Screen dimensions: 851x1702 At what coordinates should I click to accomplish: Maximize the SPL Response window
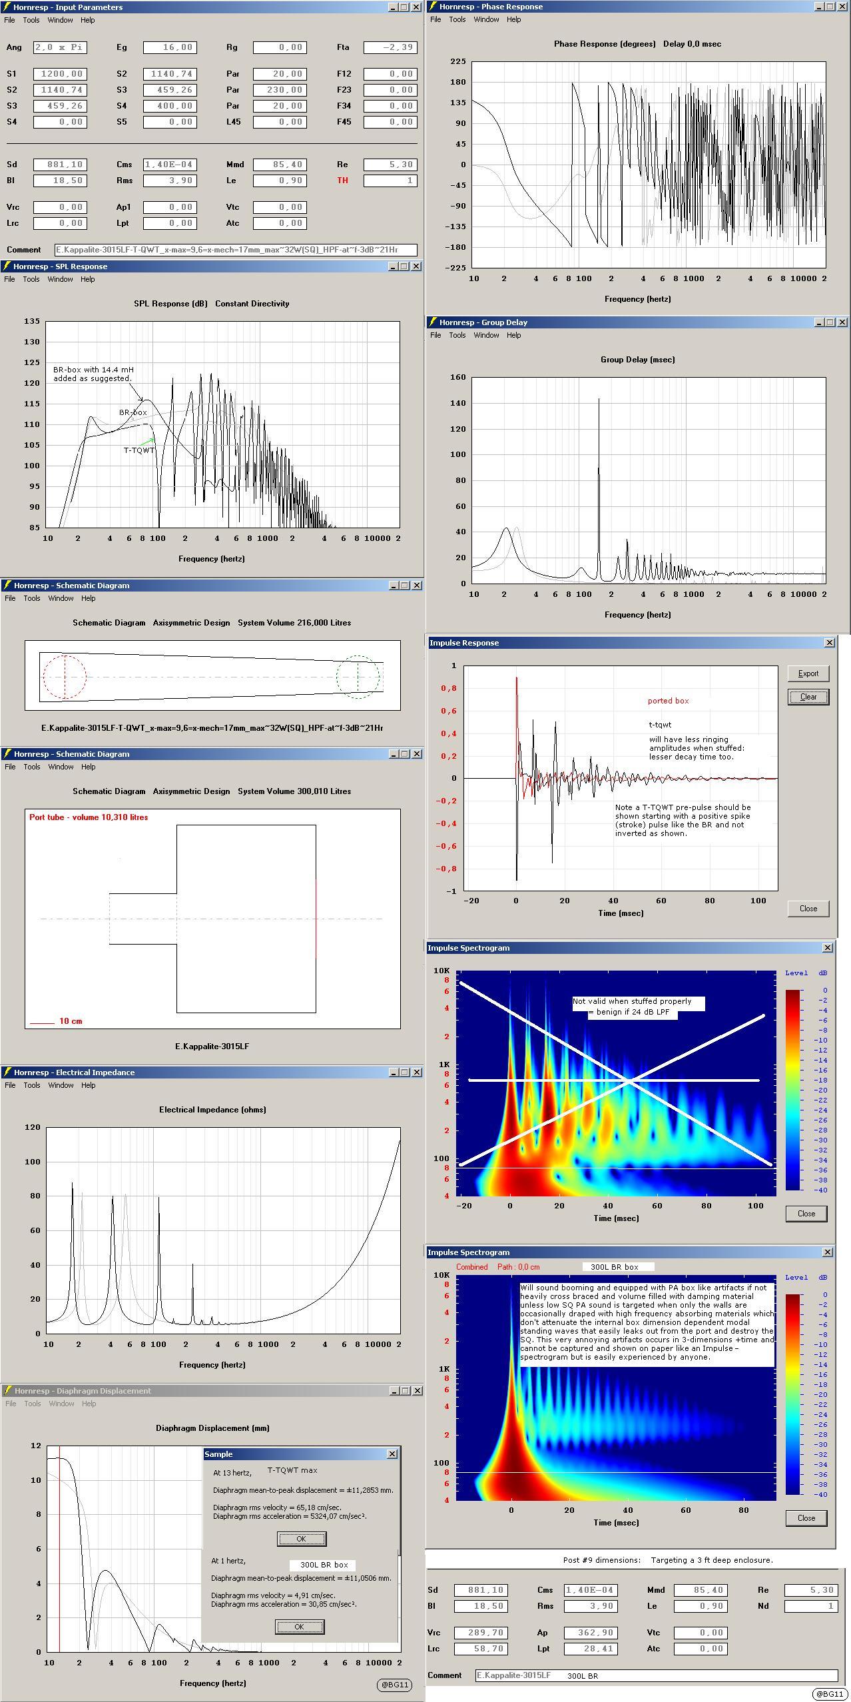point(404,266)
